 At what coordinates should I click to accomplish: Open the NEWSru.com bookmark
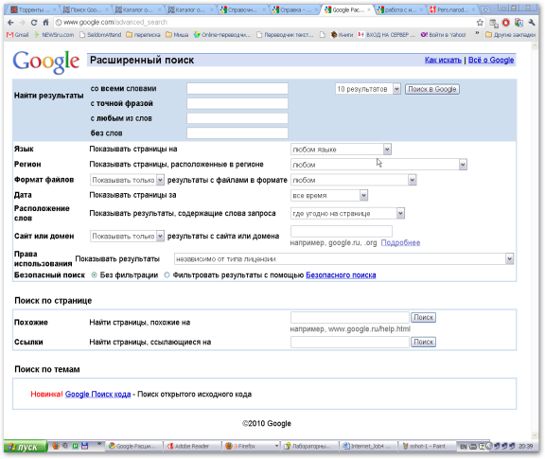[54, 35]
